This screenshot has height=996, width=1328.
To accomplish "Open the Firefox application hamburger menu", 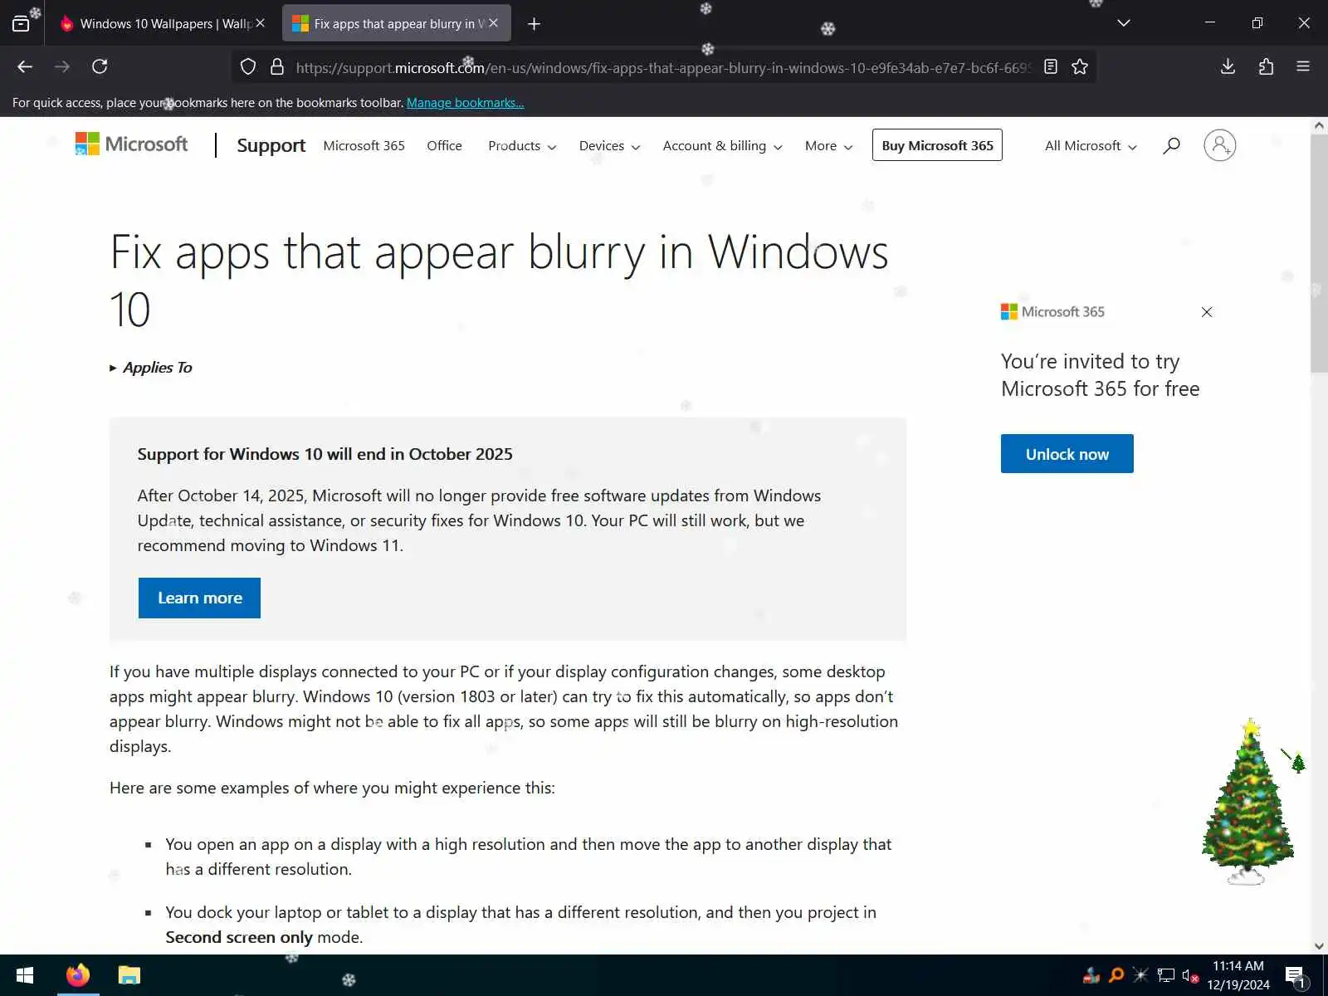I will click(x=1303, y=66).
